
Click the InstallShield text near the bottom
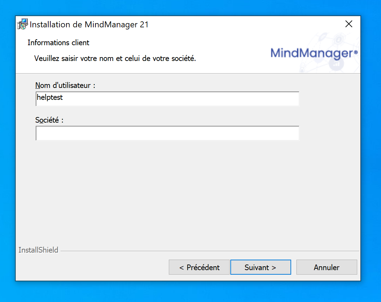38,250
